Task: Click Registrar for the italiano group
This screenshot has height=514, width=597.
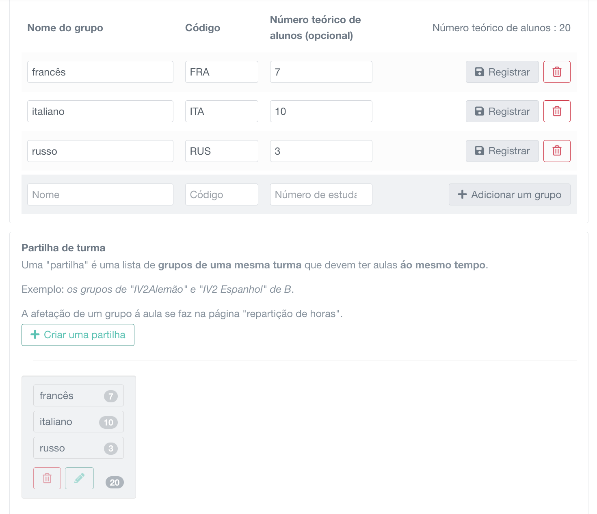Action: click(x=502, y=111)
